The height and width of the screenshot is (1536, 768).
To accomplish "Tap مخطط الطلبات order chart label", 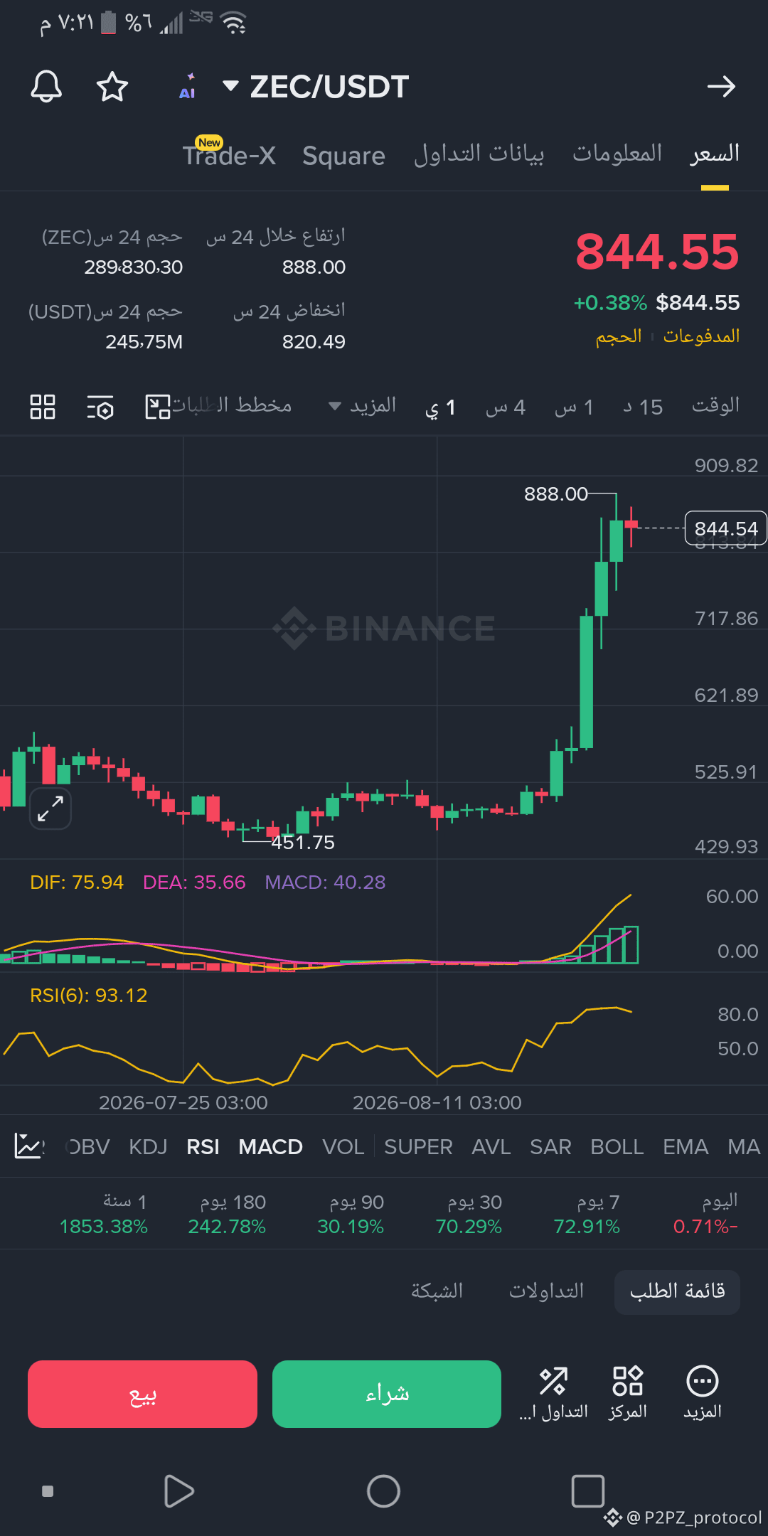I will [232, 405].
